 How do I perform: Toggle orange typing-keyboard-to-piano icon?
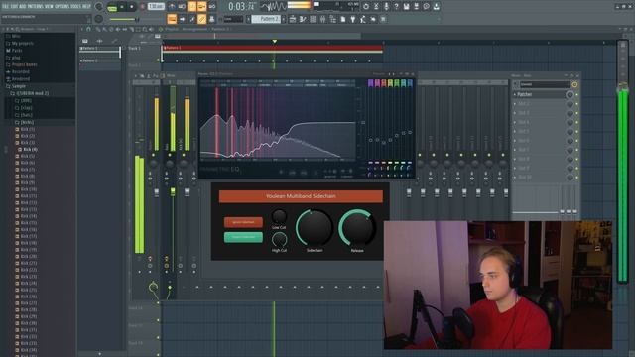click(x=172, y=19)
